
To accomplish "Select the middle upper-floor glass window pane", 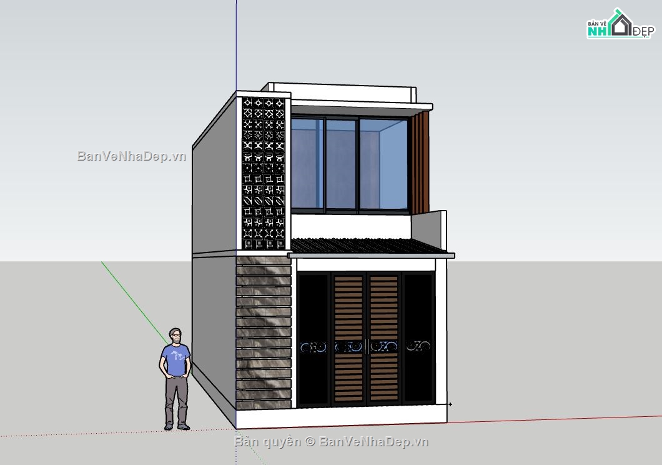I will [x=340, y=164].
